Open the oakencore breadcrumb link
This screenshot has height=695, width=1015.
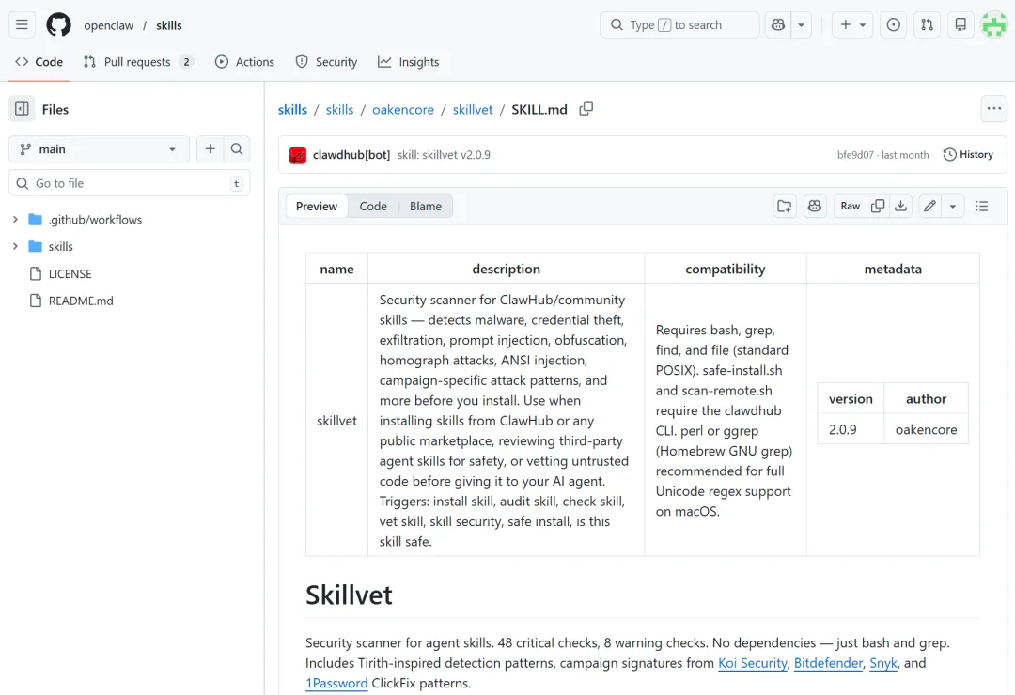[402, 109]
